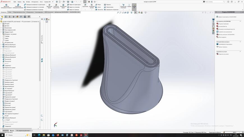Click the FeatureManager design tree tab icon
This screenshot has height=137, width=244.
tap(2, 17)
